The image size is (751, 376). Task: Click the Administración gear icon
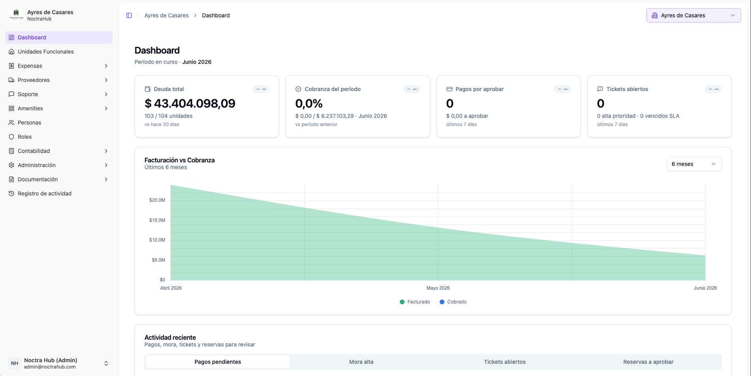[x=11, y=165]
